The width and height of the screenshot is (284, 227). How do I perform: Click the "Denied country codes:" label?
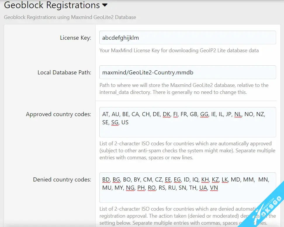coord(62,179)
